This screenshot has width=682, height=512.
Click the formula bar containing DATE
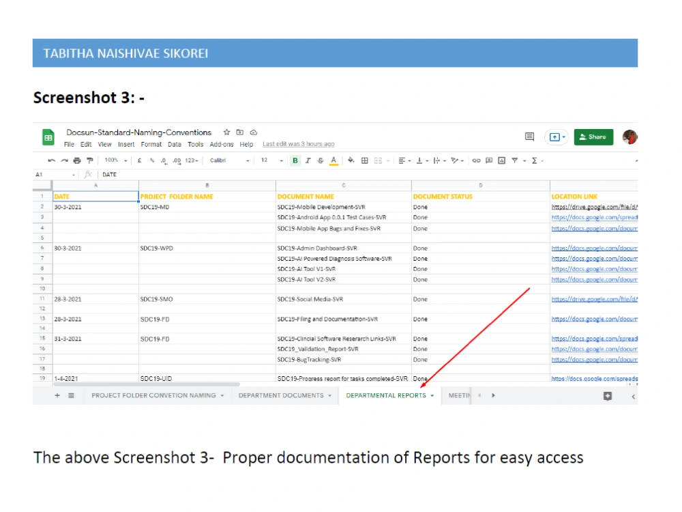point(368,175)
